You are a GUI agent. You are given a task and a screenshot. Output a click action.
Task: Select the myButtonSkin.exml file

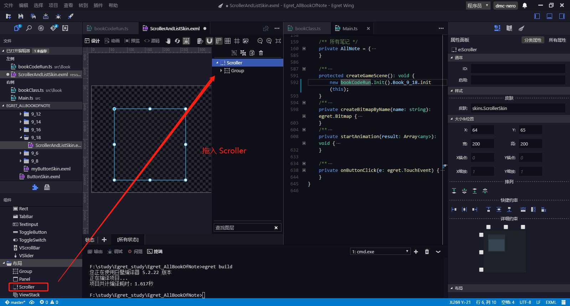(51, 169)
